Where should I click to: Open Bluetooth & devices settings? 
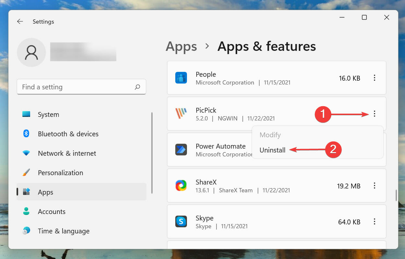pos(81,134)
